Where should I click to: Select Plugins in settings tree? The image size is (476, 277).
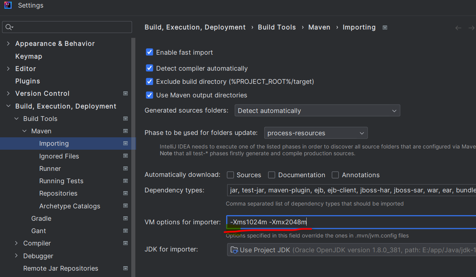click(28, 81)
